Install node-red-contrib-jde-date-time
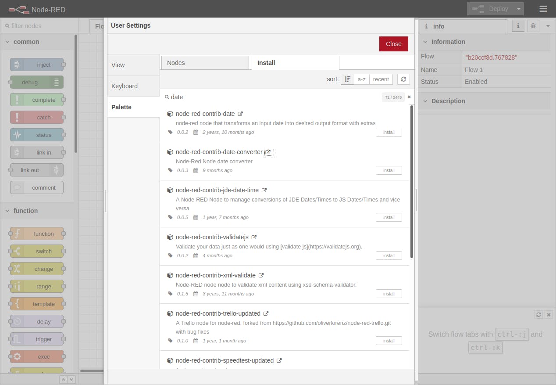 (388, 217)
